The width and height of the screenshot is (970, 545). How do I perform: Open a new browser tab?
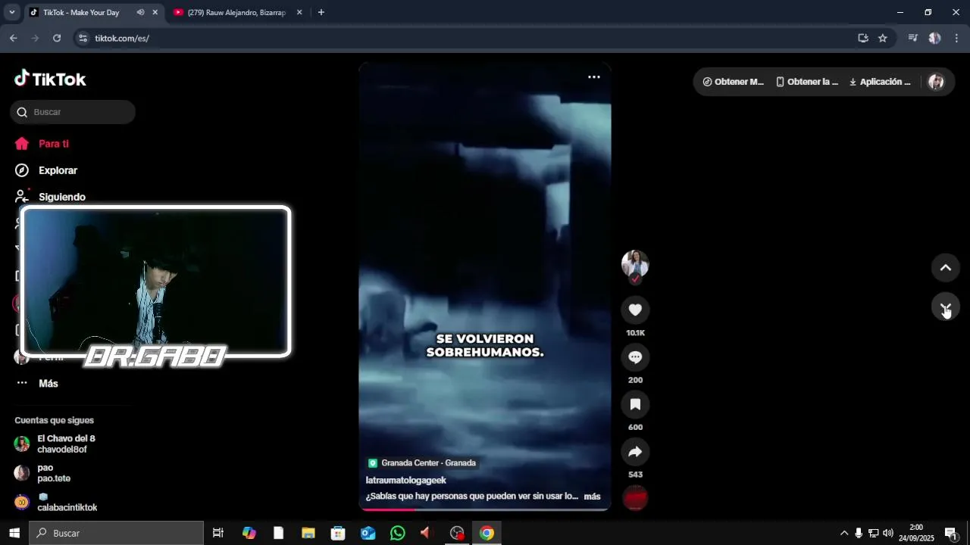(x=321, y=13)
